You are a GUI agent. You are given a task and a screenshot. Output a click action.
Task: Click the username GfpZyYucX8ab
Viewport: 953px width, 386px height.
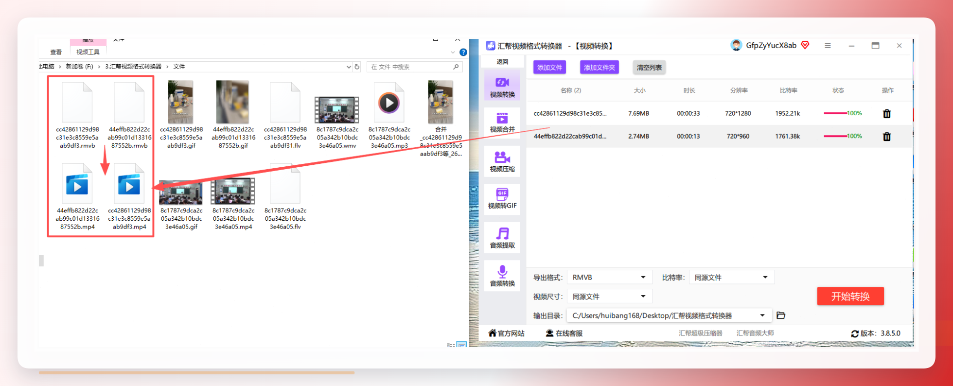(771, 45)
